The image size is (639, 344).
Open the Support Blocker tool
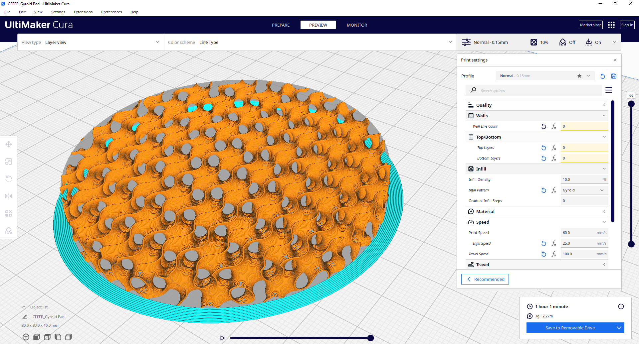9,231
